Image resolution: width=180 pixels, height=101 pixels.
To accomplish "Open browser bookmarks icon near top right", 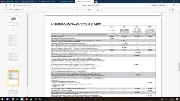I will click(x=174, y=5).
